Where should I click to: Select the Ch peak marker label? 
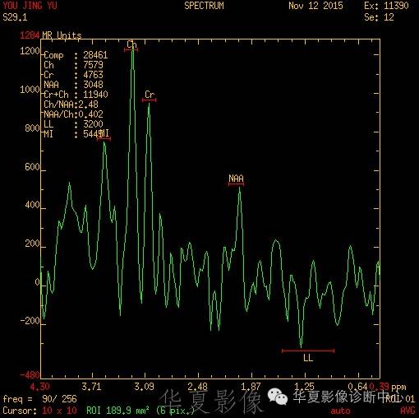131,44
